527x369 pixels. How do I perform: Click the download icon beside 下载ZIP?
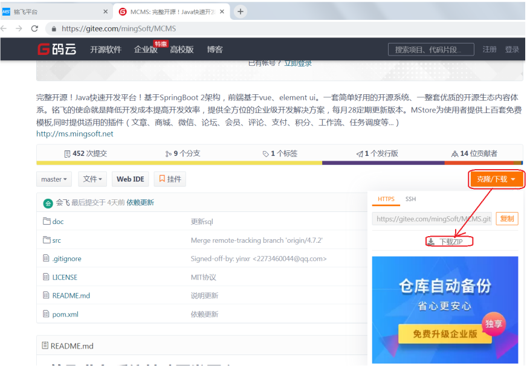click(x=431, y=242)
